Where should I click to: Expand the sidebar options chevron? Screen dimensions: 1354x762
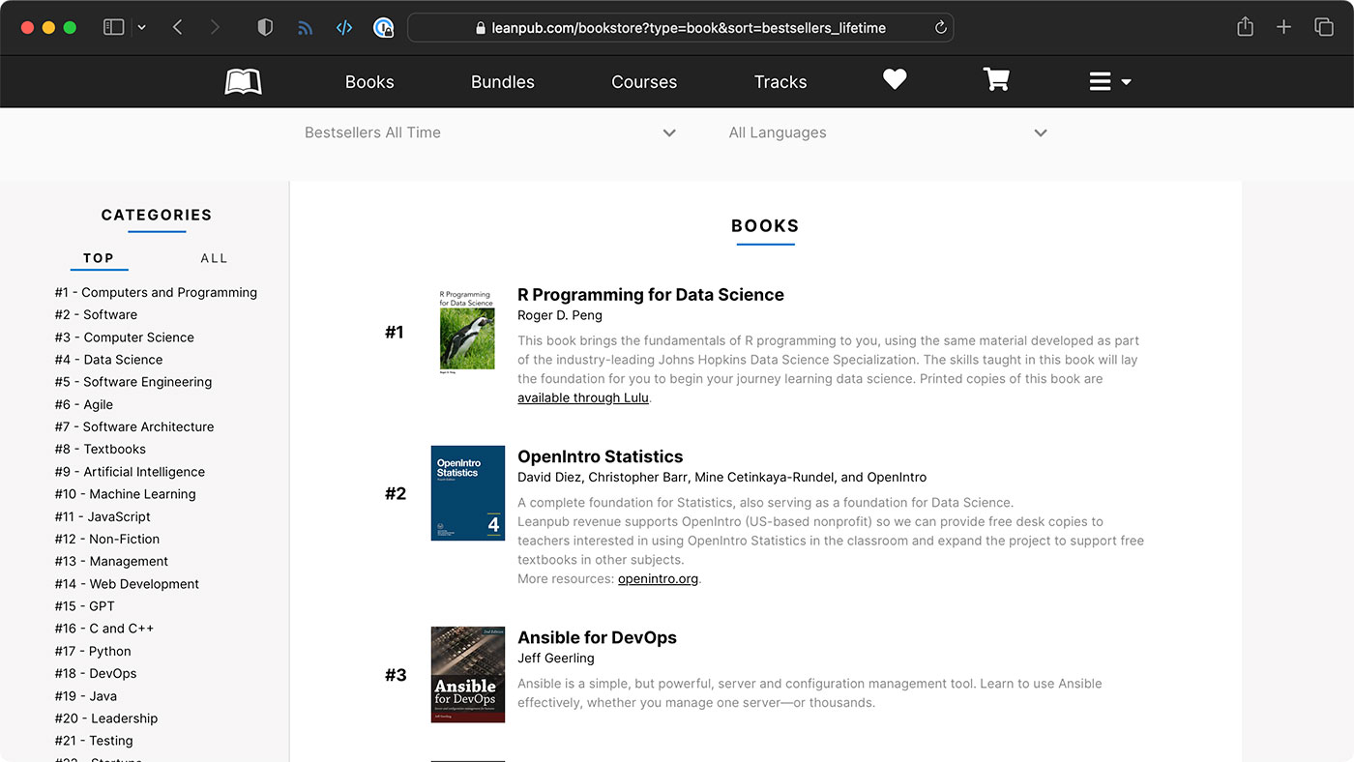[142, 27]
